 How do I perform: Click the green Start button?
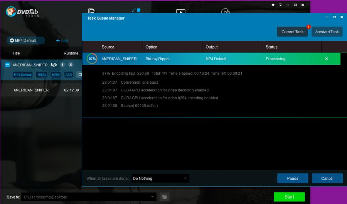(289, 197)
